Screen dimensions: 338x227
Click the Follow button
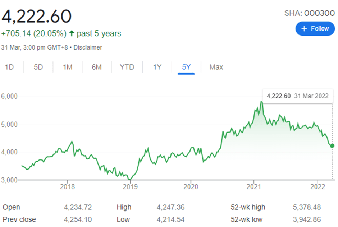tap(315, 28)
